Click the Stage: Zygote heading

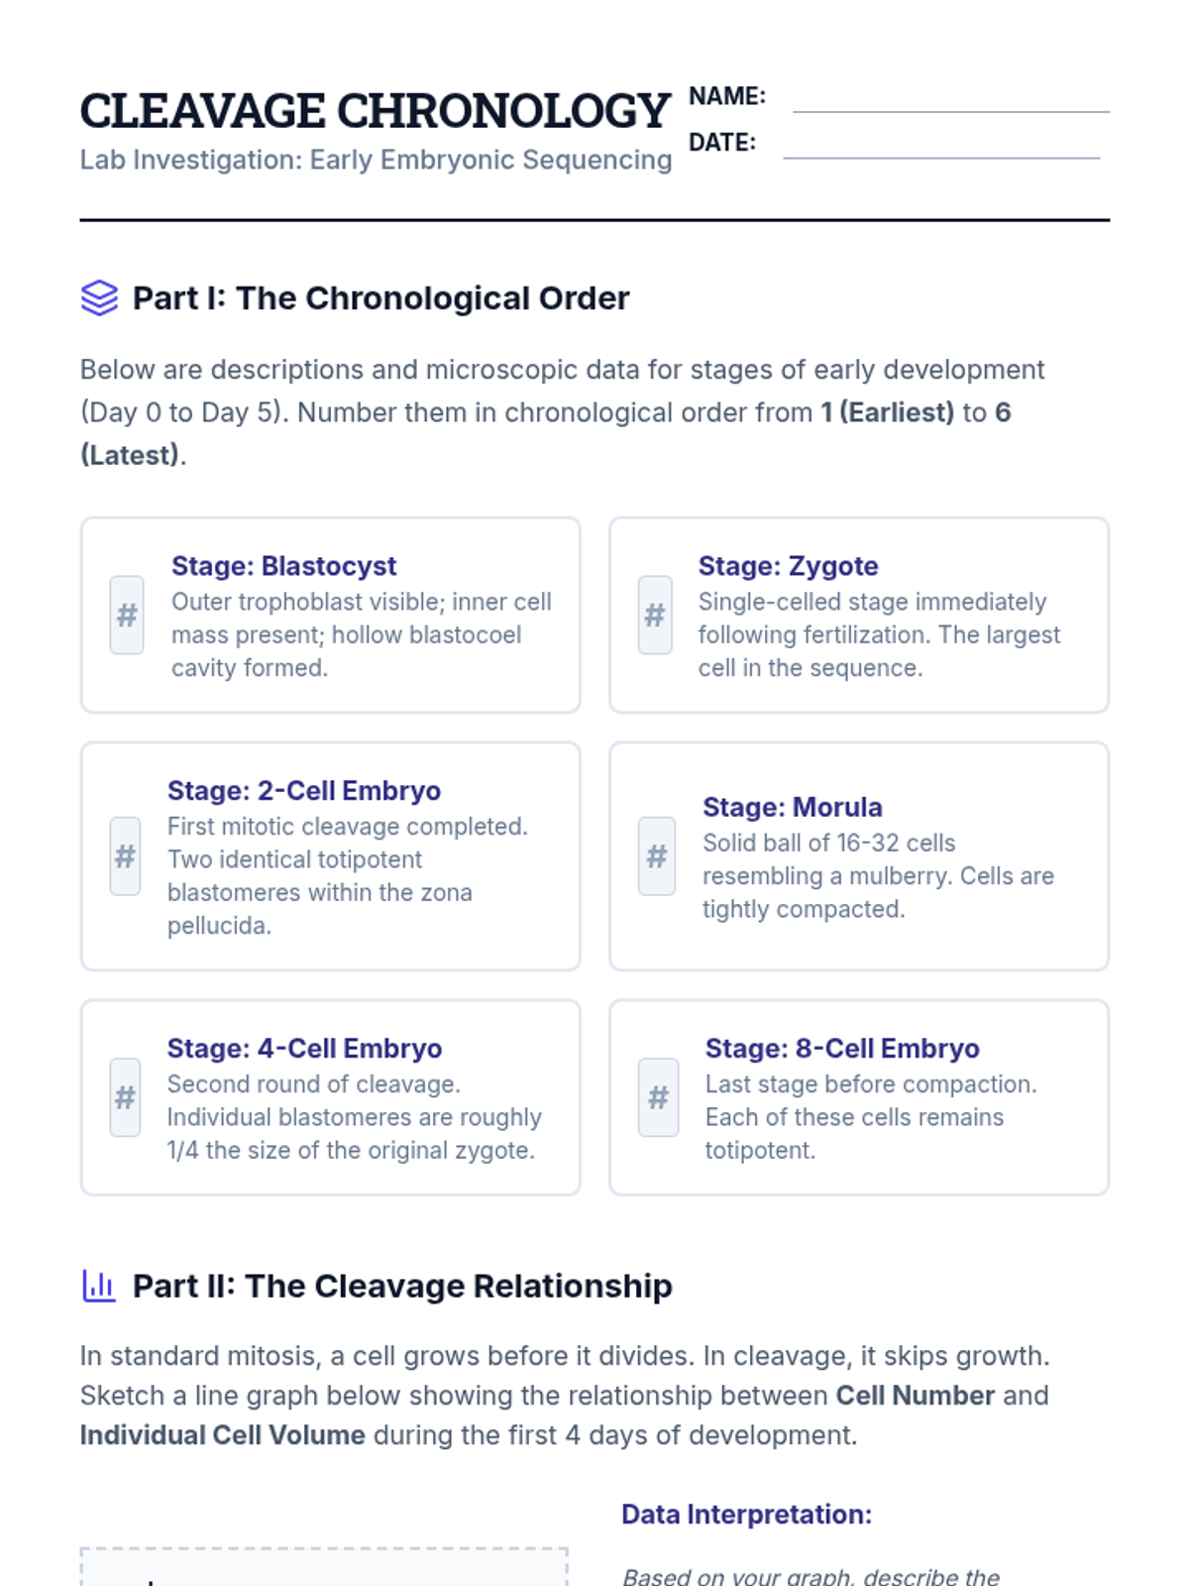click(x=788, y=566)
